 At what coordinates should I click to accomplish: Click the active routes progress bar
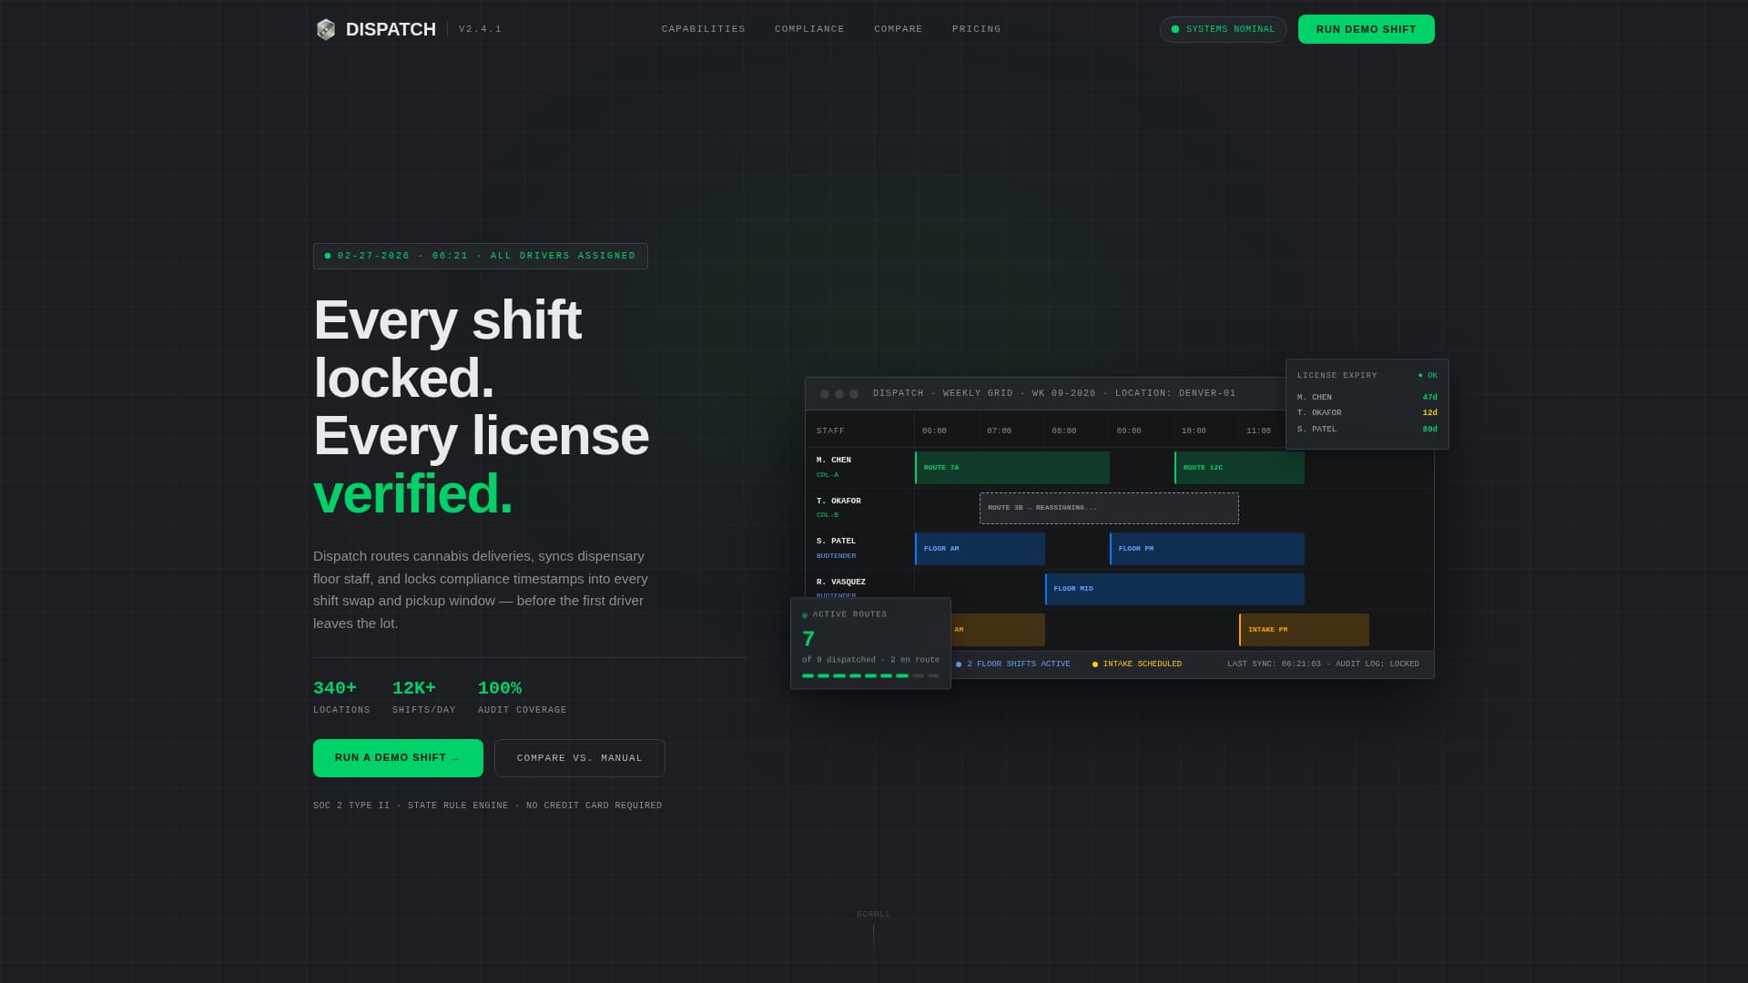tap(870, 676)
